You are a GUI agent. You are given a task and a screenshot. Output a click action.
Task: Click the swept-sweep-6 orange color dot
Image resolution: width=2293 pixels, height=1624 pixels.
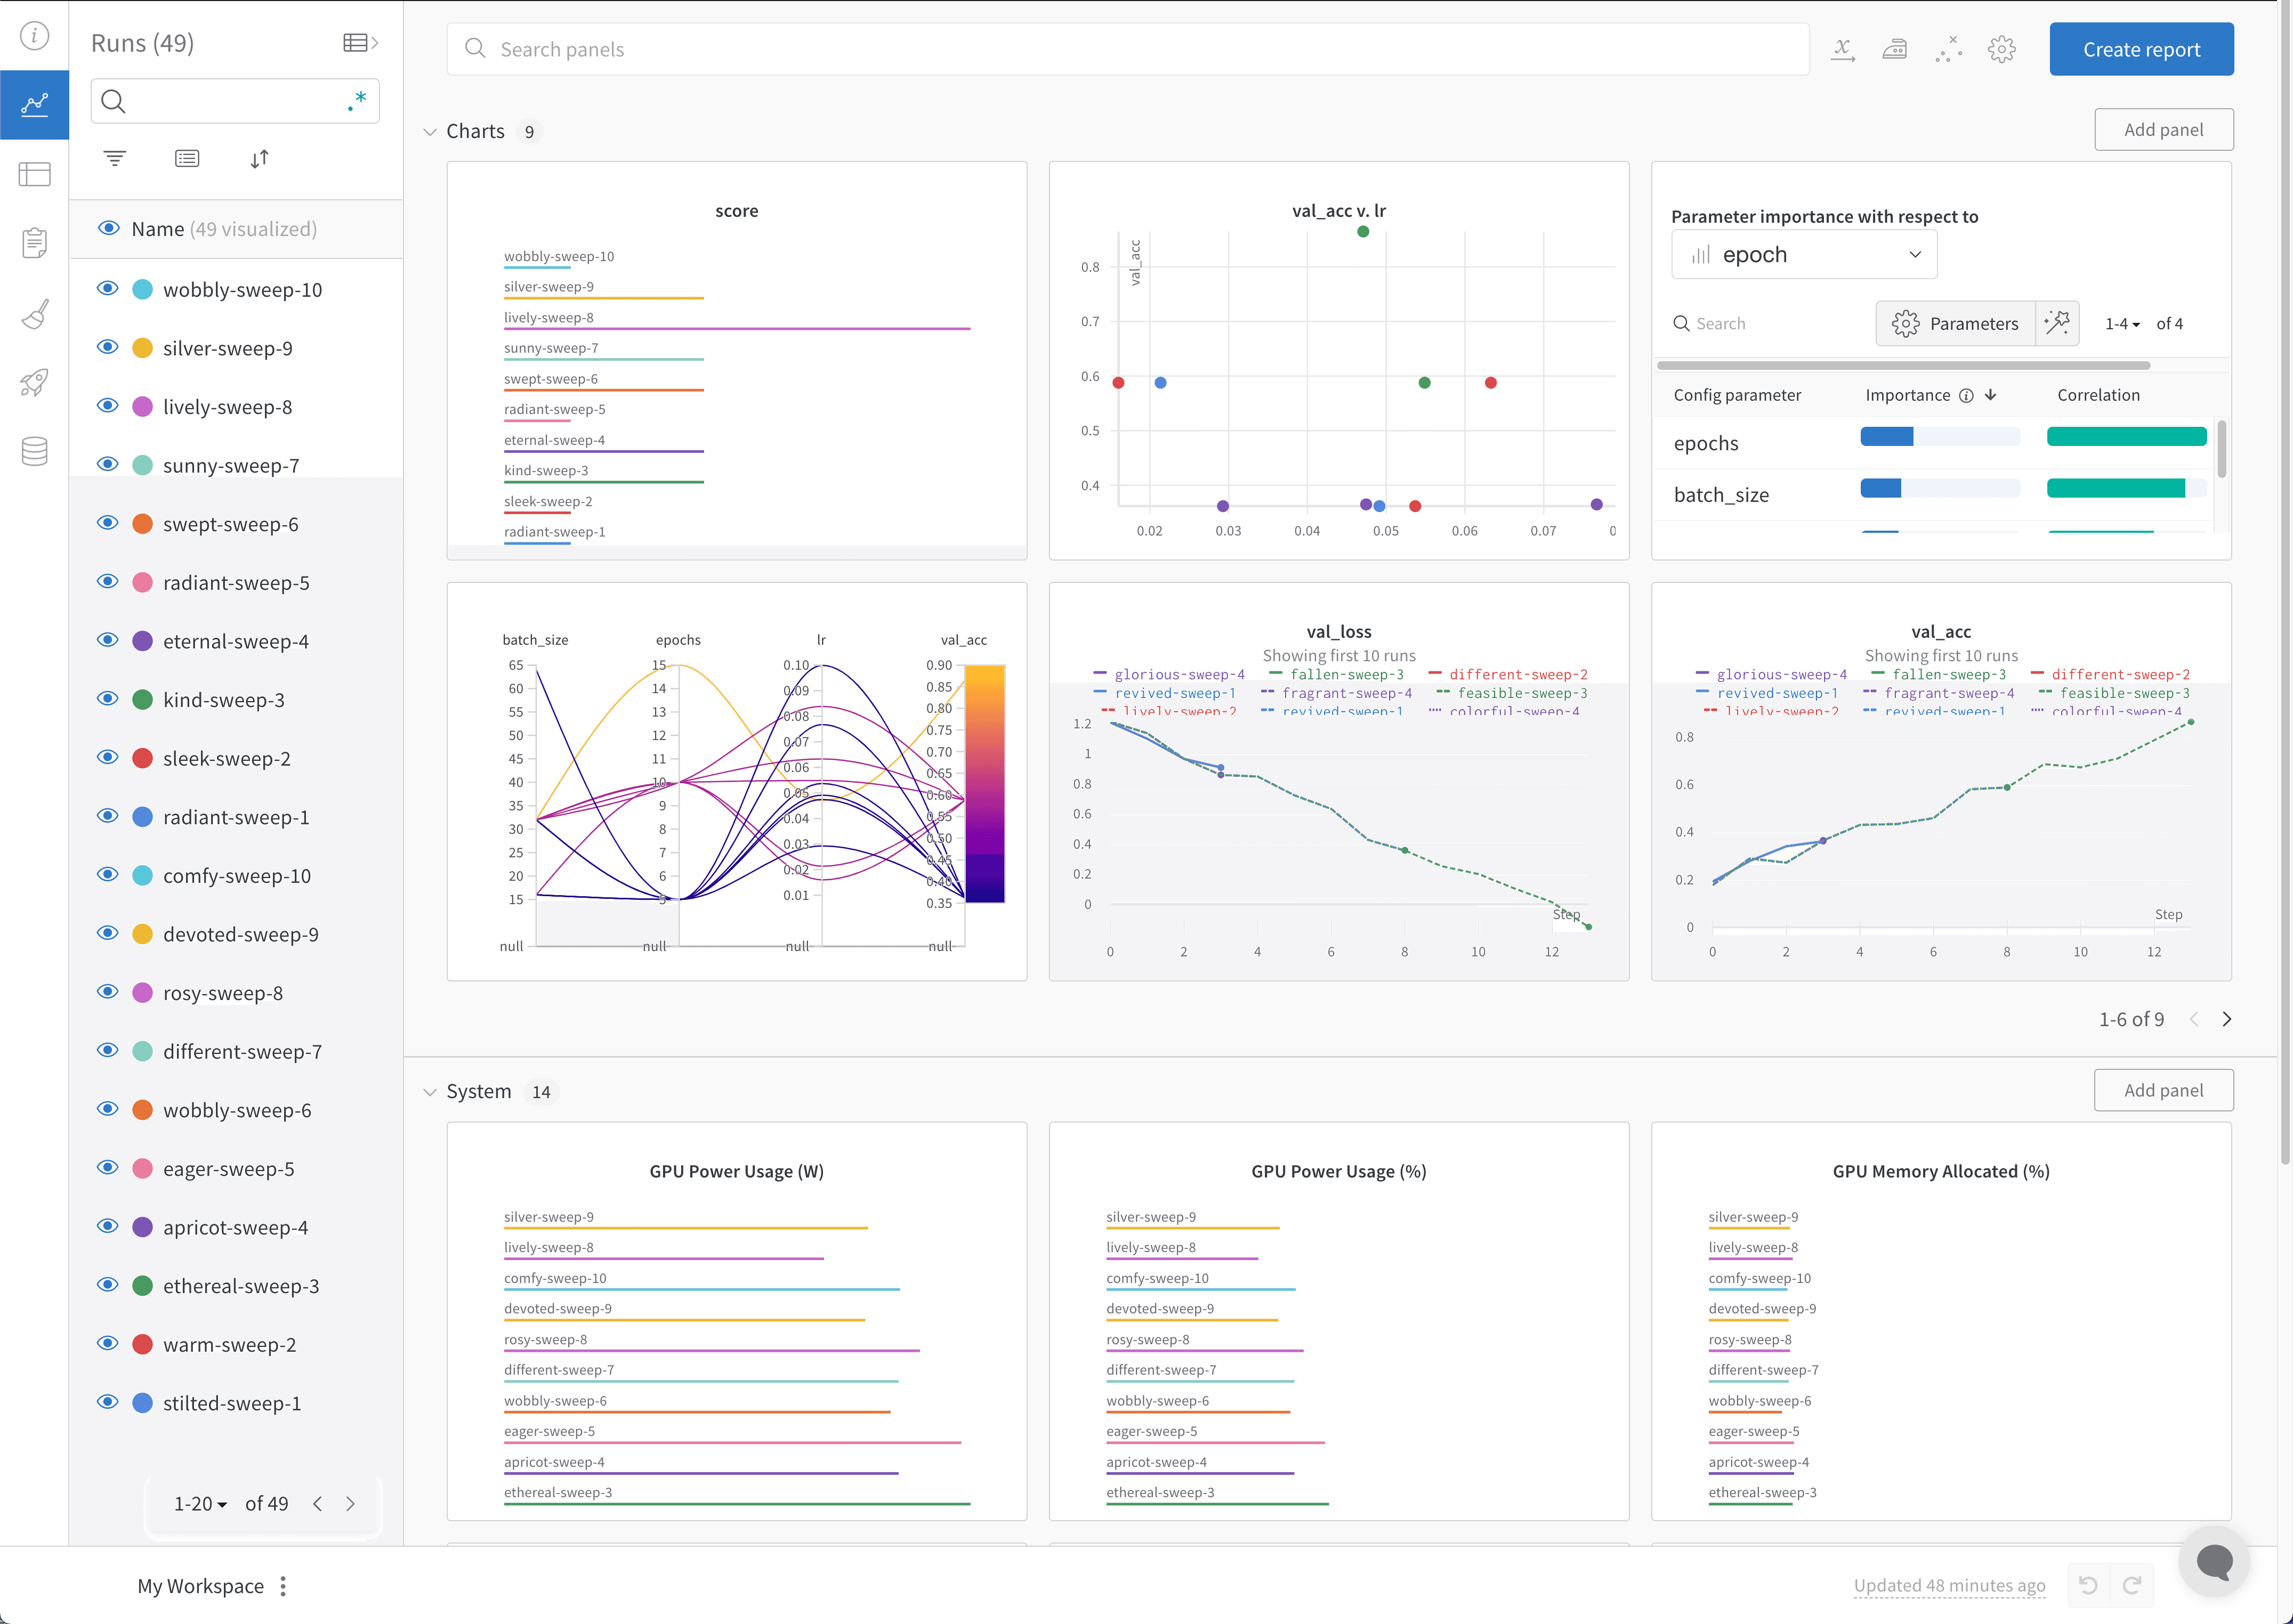(x=143, y=524)
